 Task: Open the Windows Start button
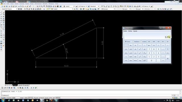pos(3,100)
